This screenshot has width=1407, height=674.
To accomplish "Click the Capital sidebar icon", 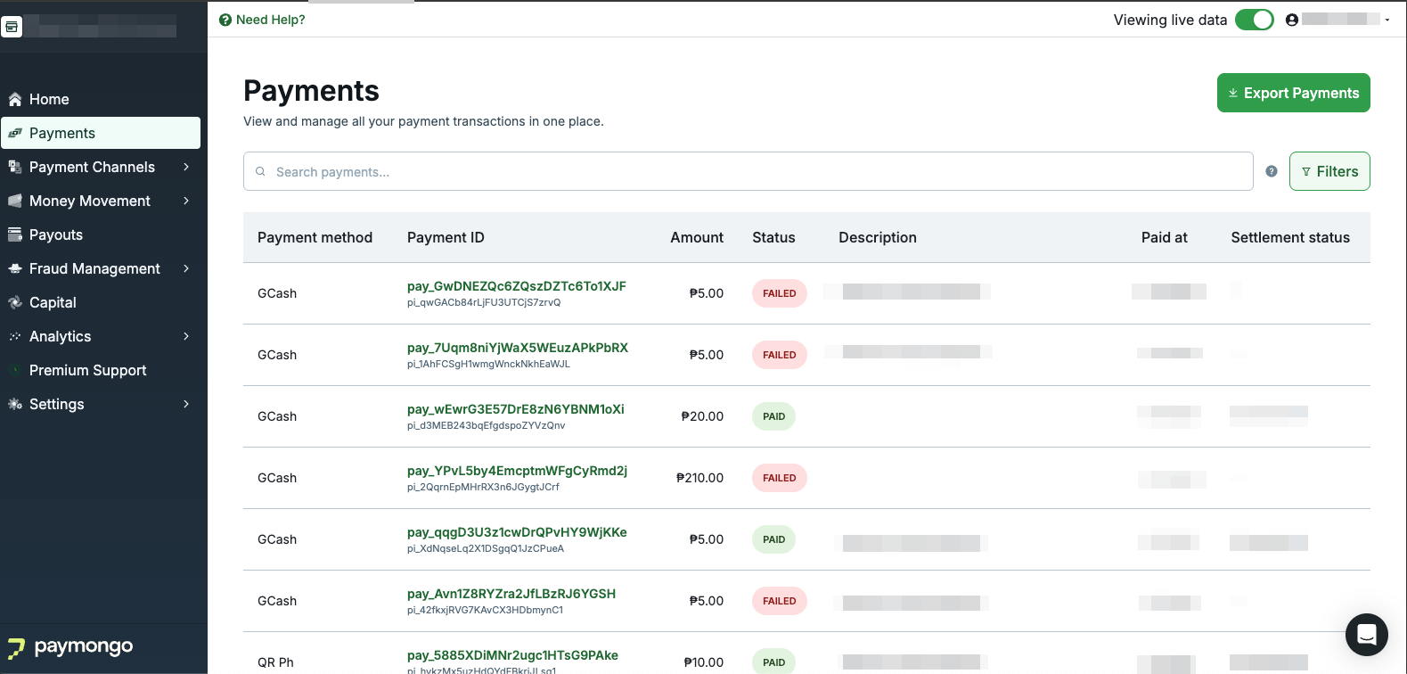I will (x=15, y=302).
